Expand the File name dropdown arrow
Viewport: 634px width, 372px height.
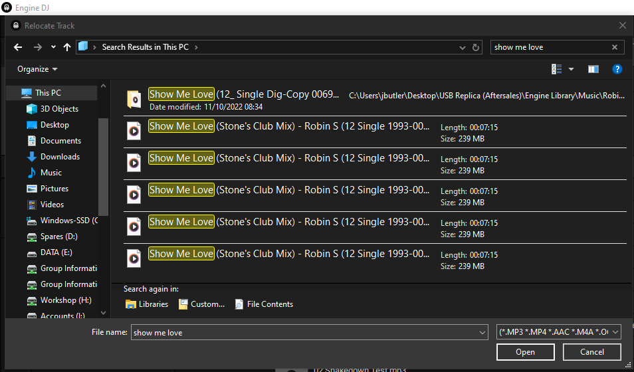point(482,332)
